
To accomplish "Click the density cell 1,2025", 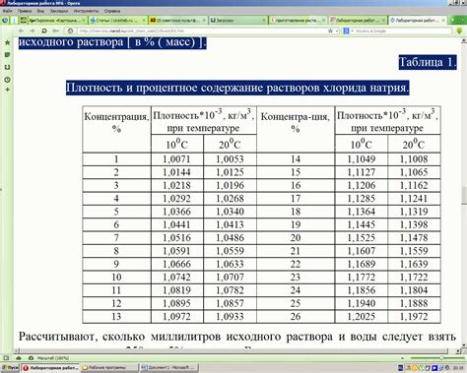I will [x=362, y=317].
